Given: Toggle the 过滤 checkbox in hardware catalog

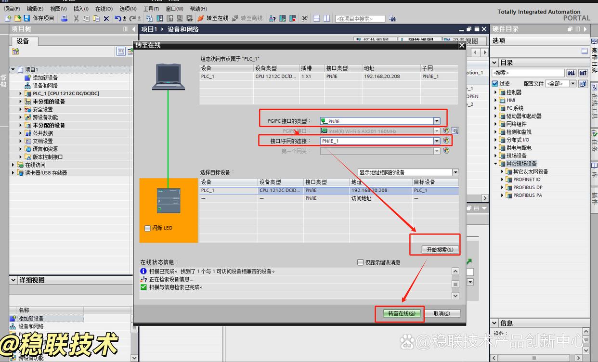Looking at the screenshot, I should 495,84.
